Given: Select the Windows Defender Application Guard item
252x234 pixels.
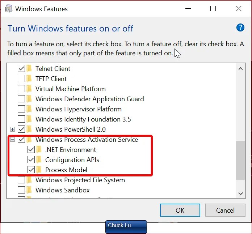Looking at the screenshot, I should pyautogui.click(x=89, y=99).
